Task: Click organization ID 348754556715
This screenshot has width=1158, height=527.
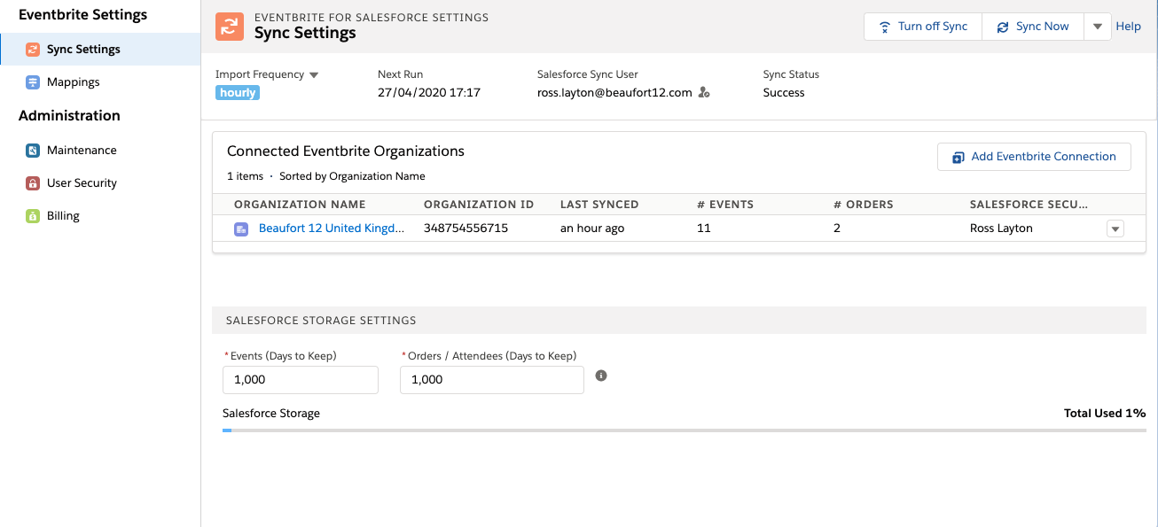Action: (466, 229)
